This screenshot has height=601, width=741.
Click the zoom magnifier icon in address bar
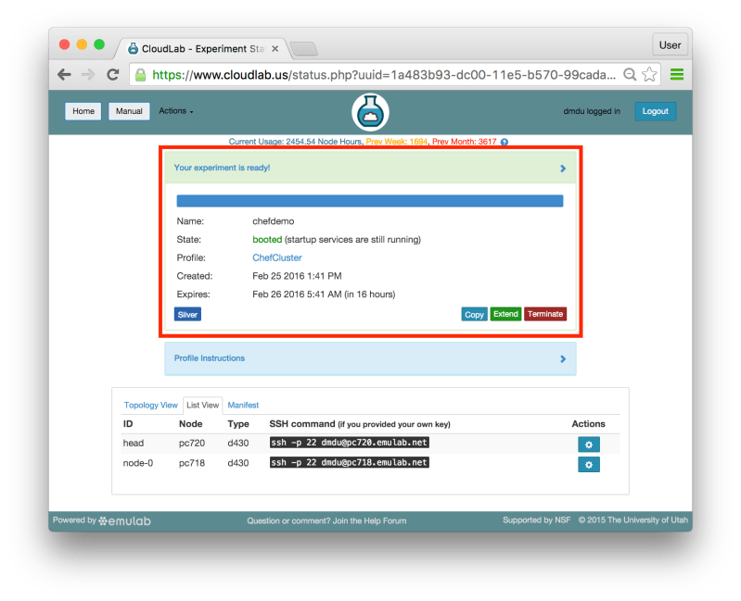tap(630, 74)
